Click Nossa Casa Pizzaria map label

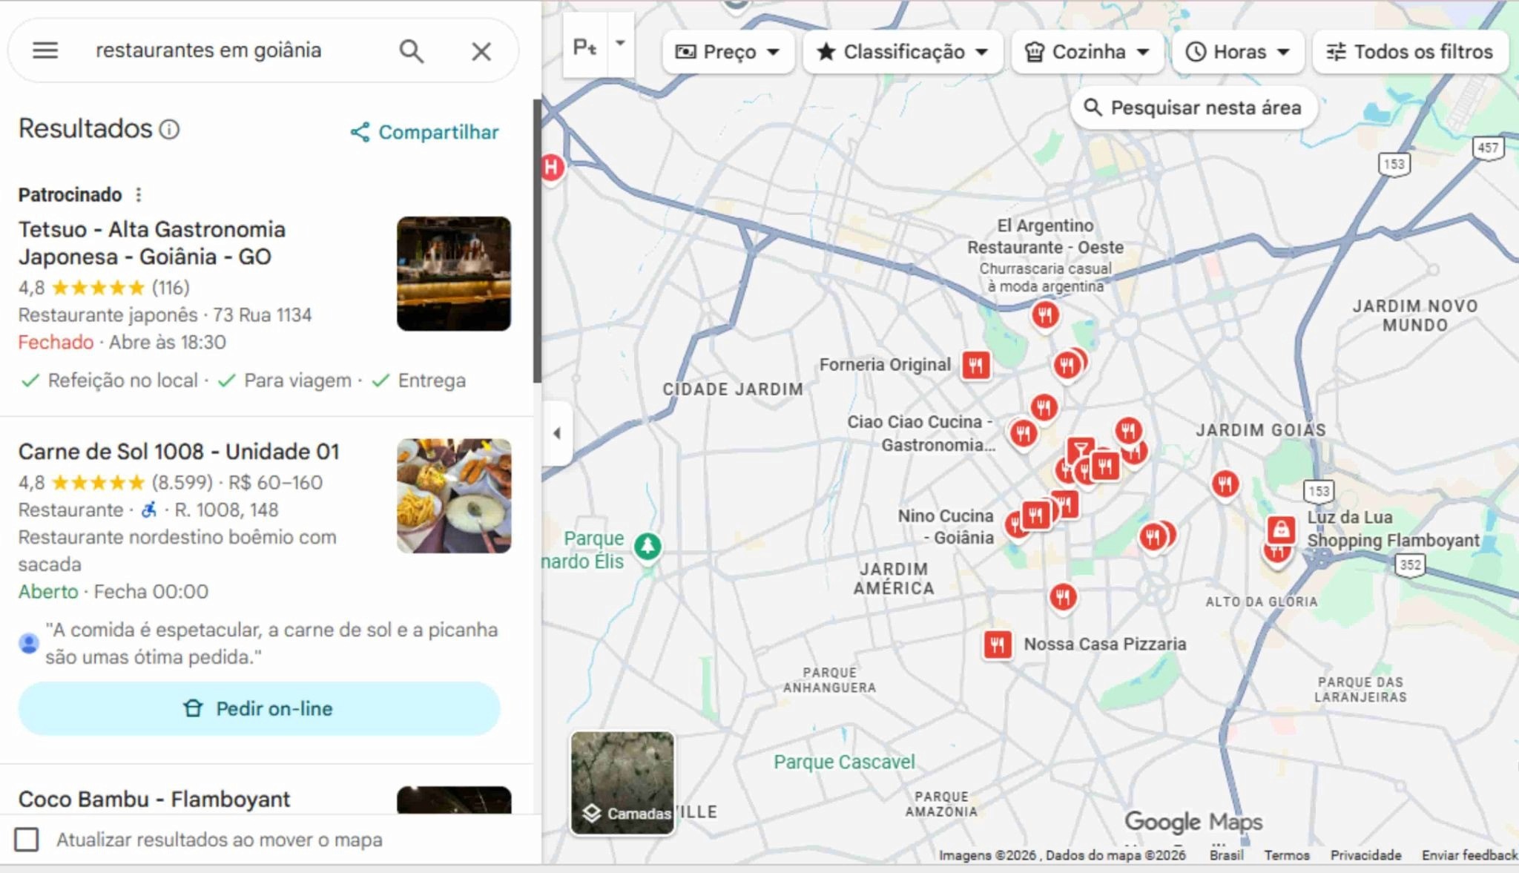(1104, 644)
